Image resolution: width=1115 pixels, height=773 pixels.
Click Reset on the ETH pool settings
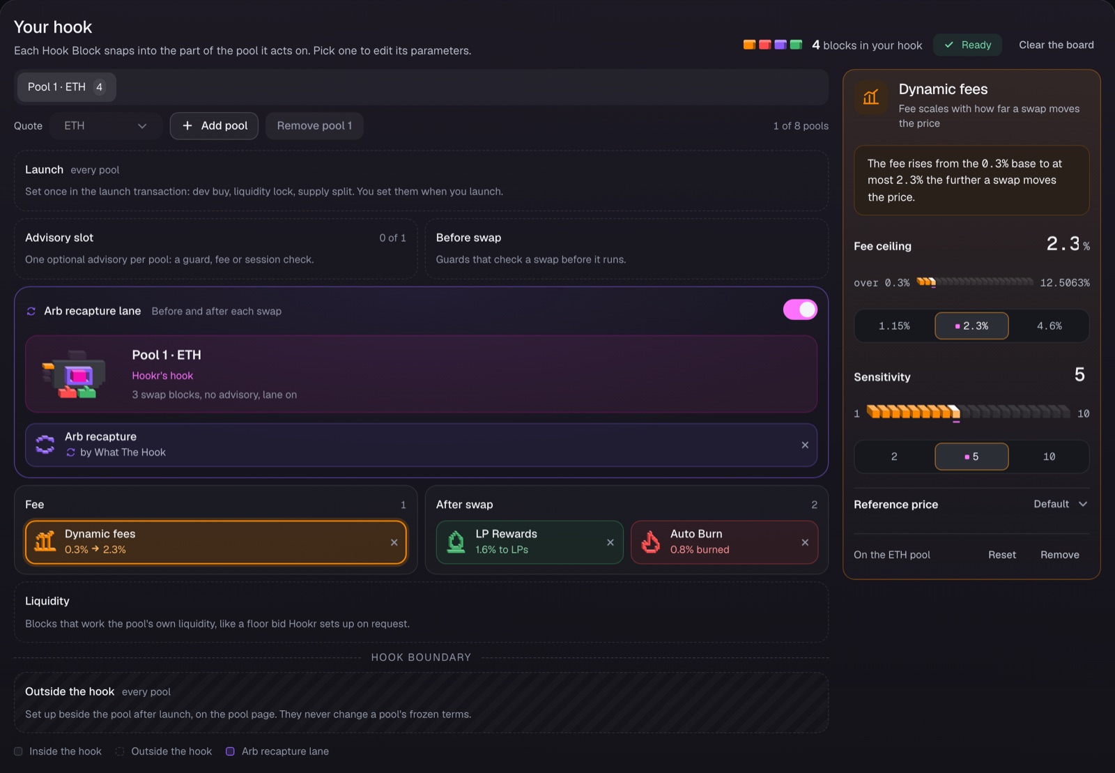[x=1001, y=555]
